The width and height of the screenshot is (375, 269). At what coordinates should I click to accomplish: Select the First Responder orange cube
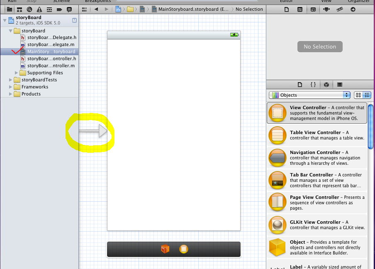click(165, 249)
